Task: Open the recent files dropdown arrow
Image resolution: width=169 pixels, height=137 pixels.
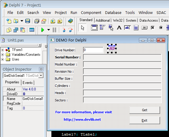Action: click(22, 21)
